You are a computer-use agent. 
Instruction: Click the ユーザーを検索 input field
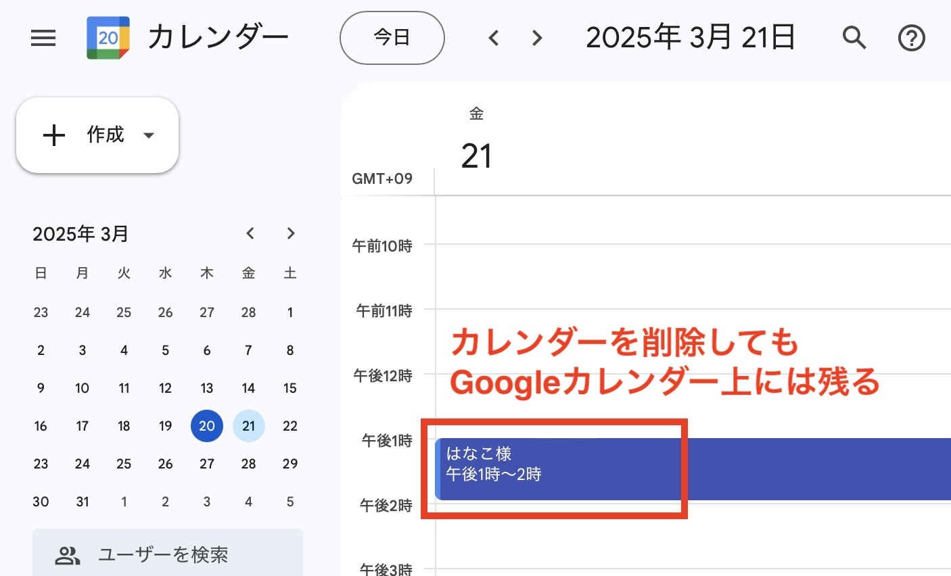(x=162, y=554)
